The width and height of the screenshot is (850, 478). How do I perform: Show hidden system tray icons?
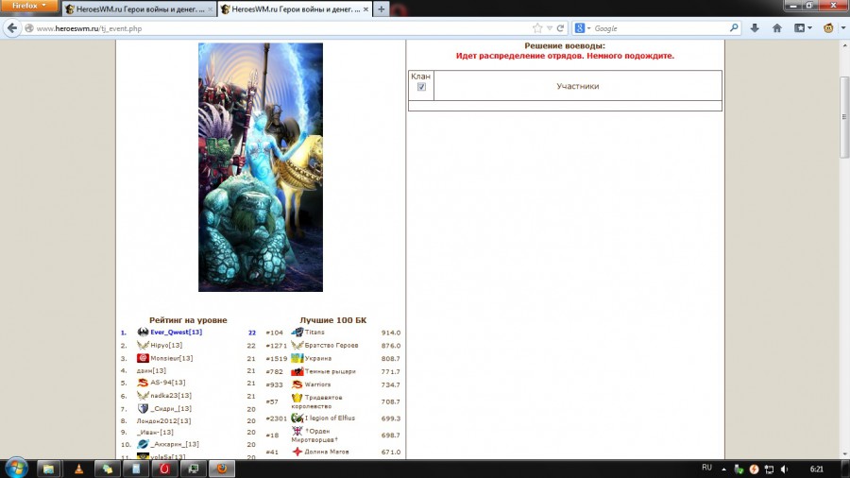click(723, 469)
